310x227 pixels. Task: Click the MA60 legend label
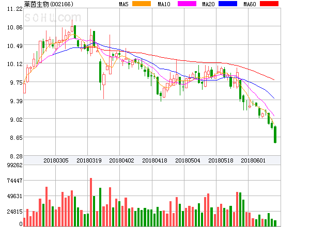click(250, 4)
